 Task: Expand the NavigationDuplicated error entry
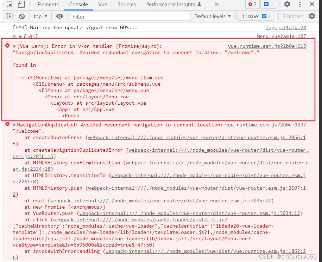[14, 124]
